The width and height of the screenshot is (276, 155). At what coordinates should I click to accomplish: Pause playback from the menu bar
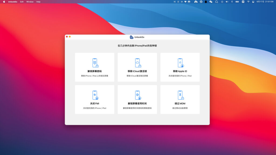point(178,2)
